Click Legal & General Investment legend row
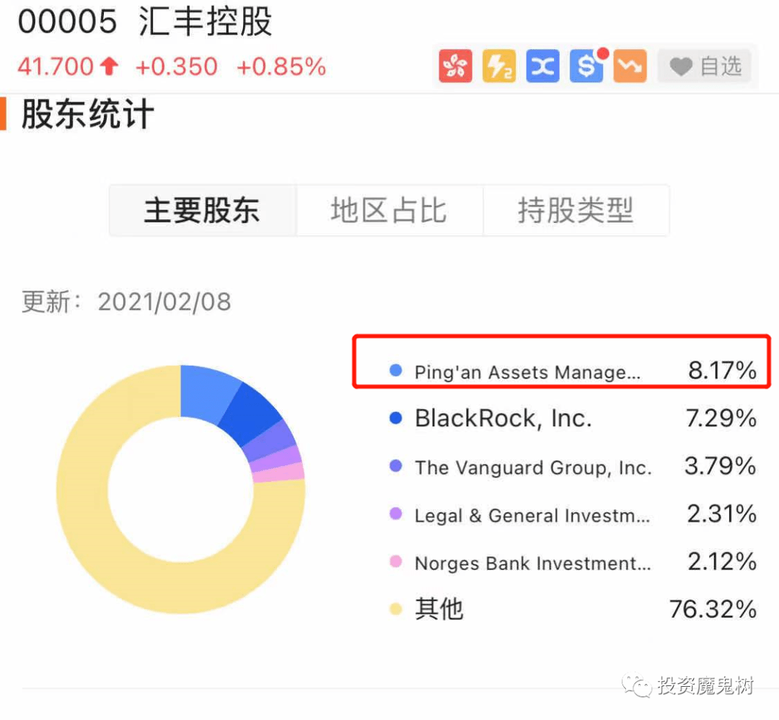Image resolution: width=779 pixels, height=720 pixels. click(x=573, y=514)
